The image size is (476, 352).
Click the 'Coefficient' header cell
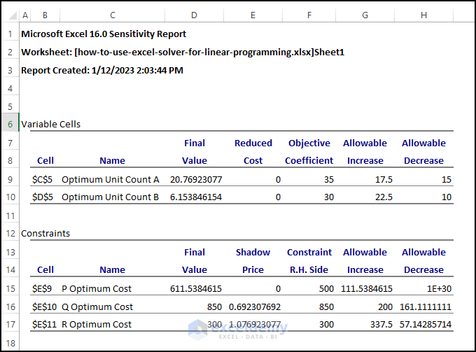(x=309, y=160)
